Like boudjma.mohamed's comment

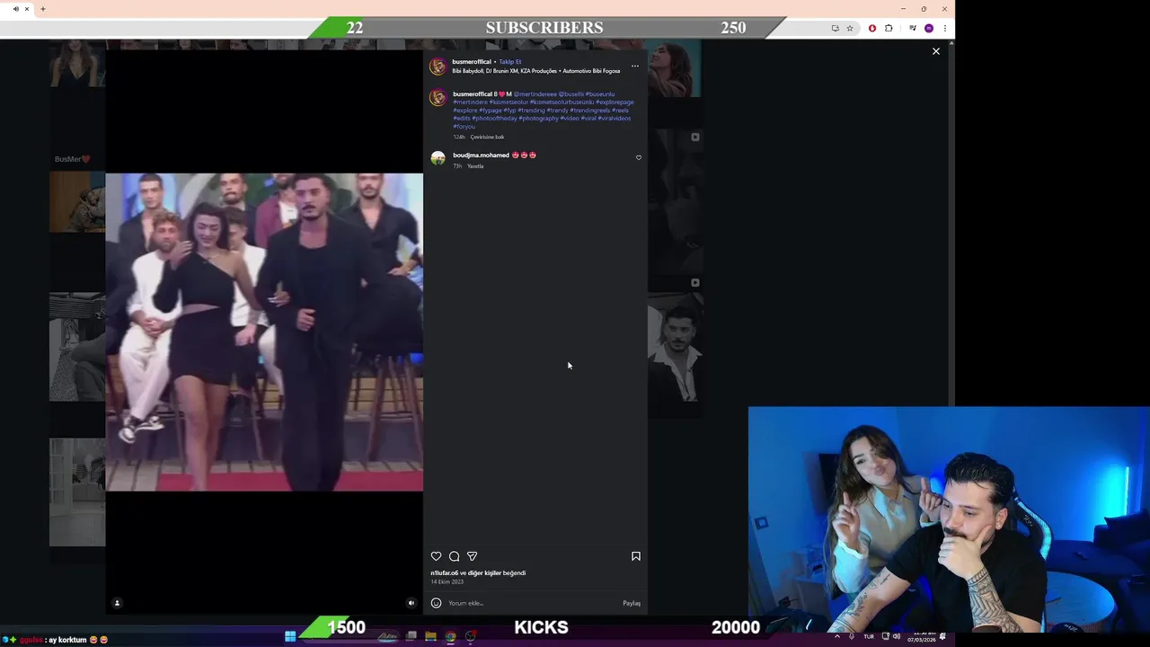(639, 157)
